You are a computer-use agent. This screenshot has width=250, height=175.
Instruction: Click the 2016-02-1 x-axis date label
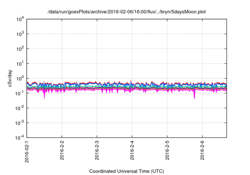click(x=27, y=152)
